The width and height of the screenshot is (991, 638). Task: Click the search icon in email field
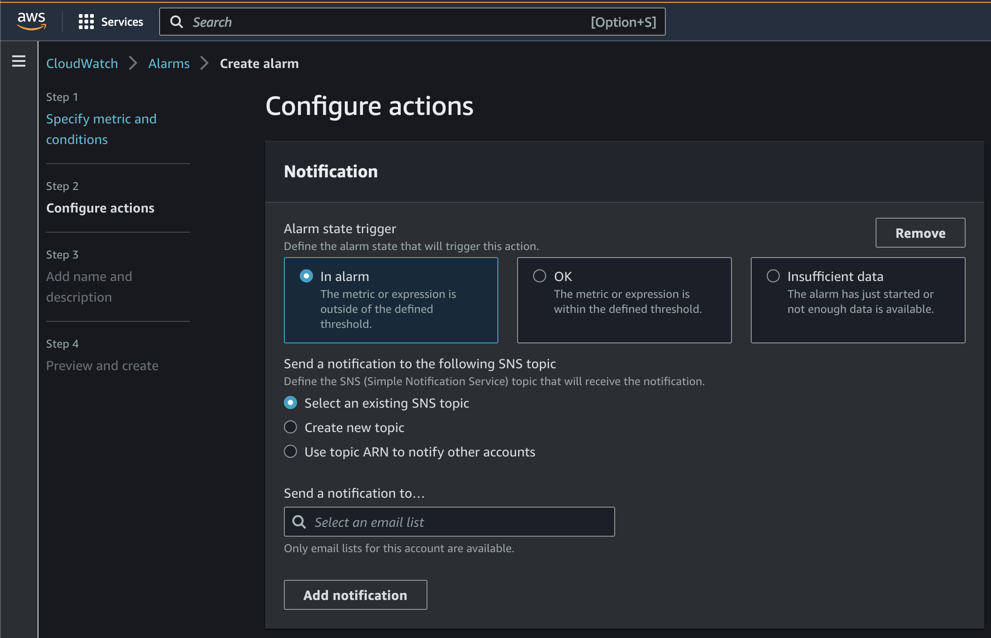coord(299,521)
